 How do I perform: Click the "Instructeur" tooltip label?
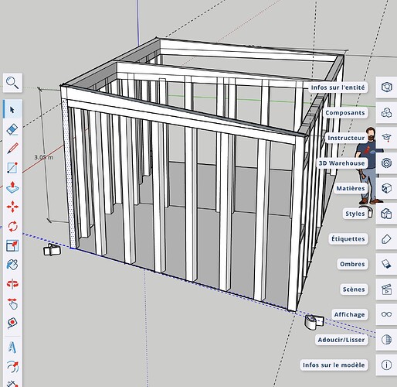(x=346, y=138)
